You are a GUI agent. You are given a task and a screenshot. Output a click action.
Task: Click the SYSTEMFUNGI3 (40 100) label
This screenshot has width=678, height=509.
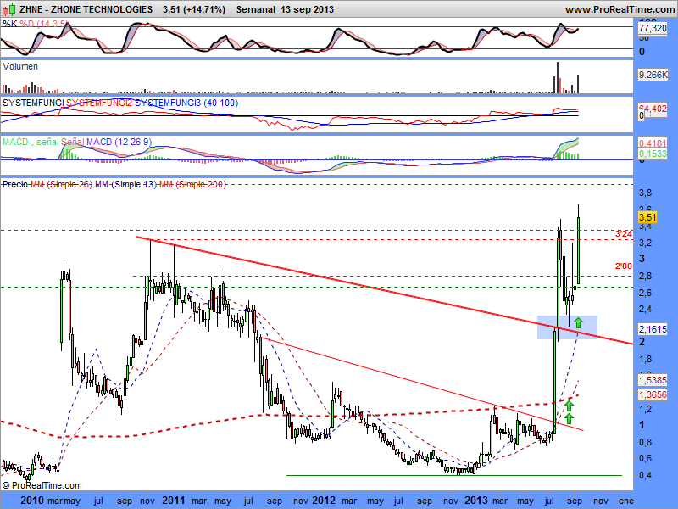[186, 103]
